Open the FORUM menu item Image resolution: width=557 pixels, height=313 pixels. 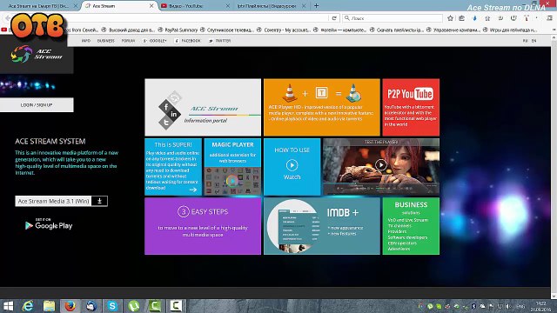point(128,41)
